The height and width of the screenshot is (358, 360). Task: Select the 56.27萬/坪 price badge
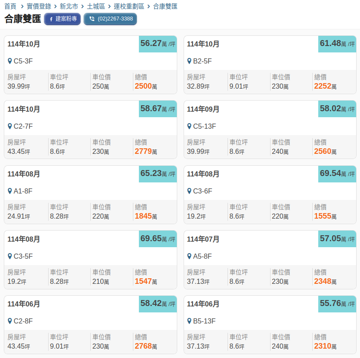pyautogui.click(x=158, y=44)
